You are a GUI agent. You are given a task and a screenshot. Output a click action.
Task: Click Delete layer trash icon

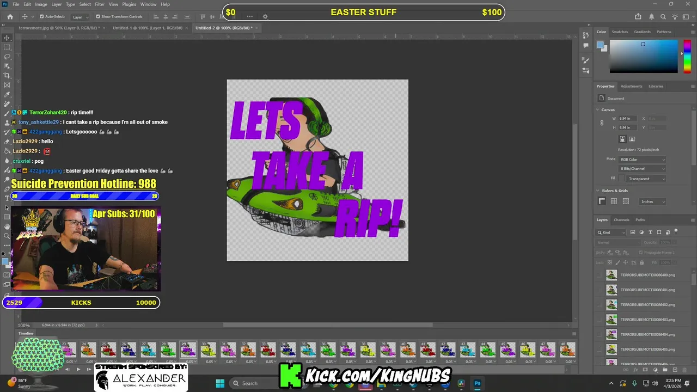(683, 370)
